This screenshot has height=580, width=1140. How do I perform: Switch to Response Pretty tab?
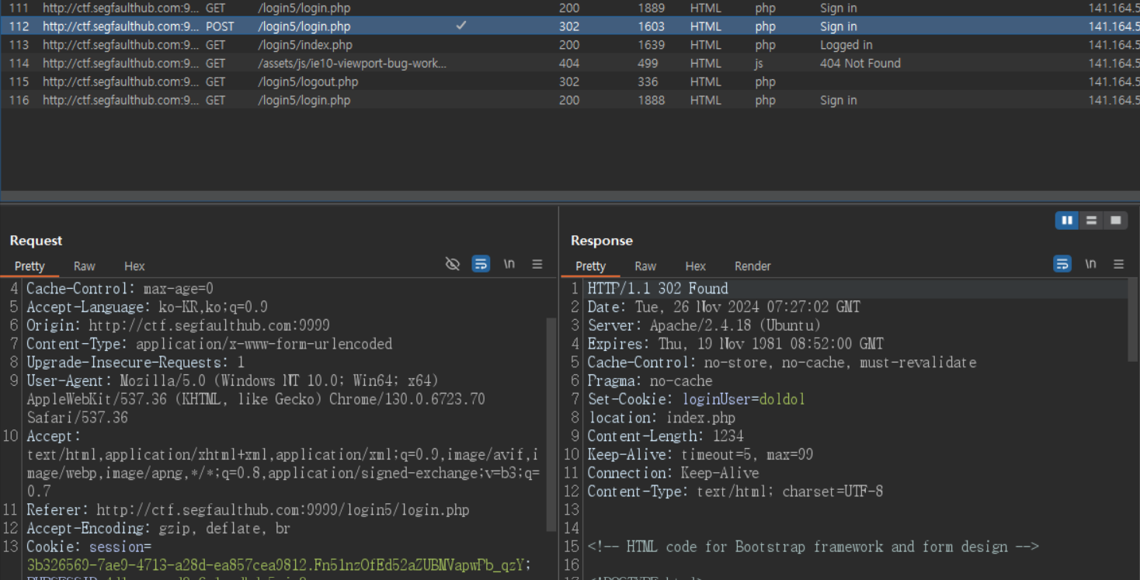[x=590, y=266]
